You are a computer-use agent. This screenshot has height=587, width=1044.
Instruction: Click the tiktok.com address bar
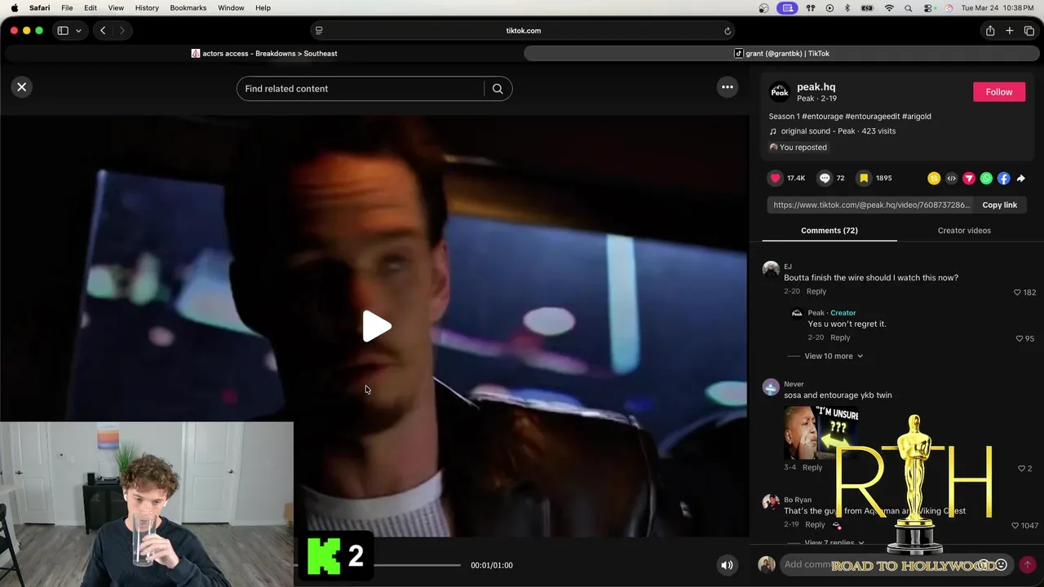click(523, 31)
